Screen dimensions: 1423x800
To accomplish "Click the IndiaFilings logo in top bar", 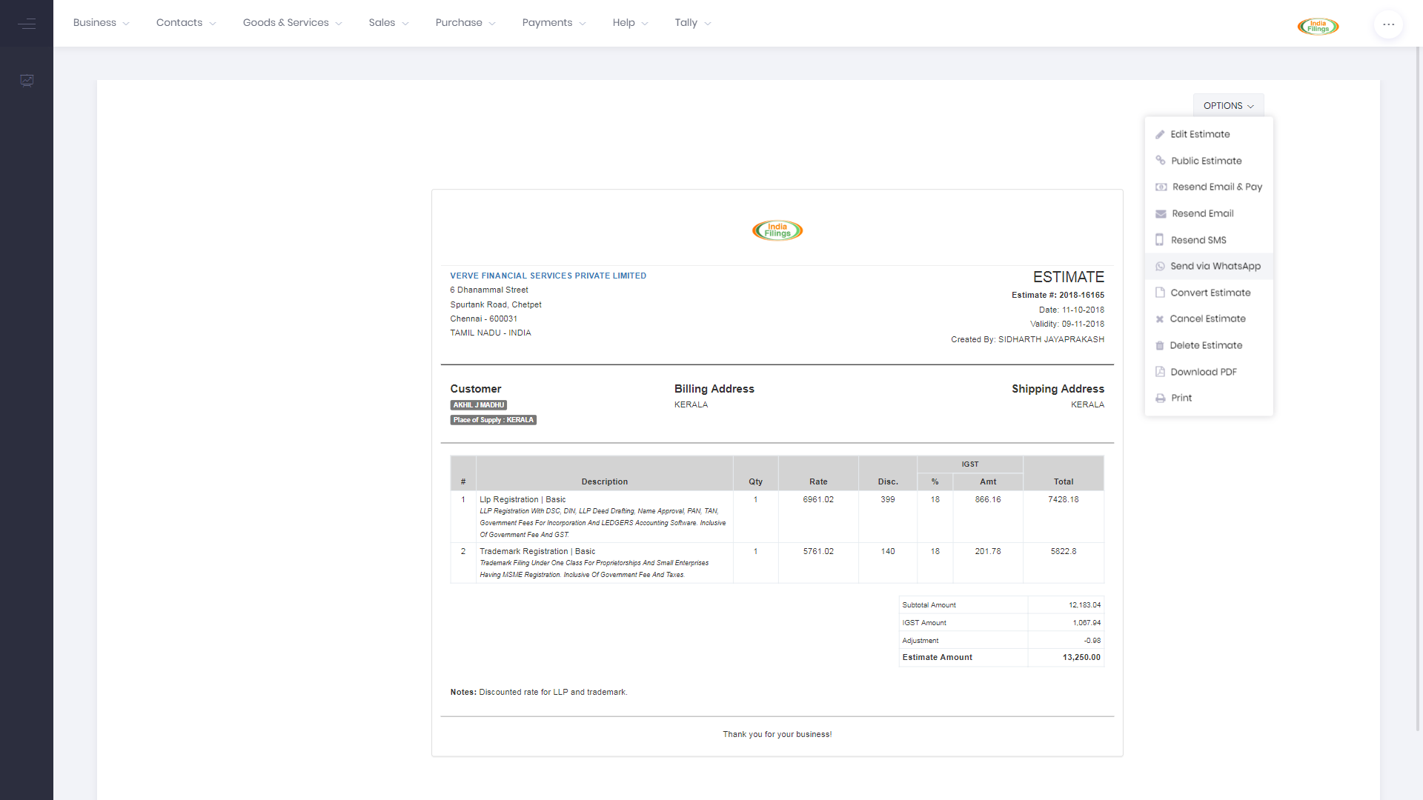I will (x=1318, y=26).
